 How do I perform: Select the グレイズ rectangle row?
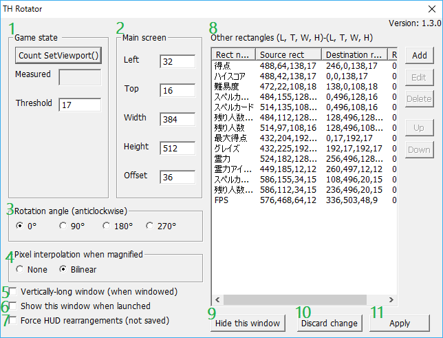(x=305, y=149)
